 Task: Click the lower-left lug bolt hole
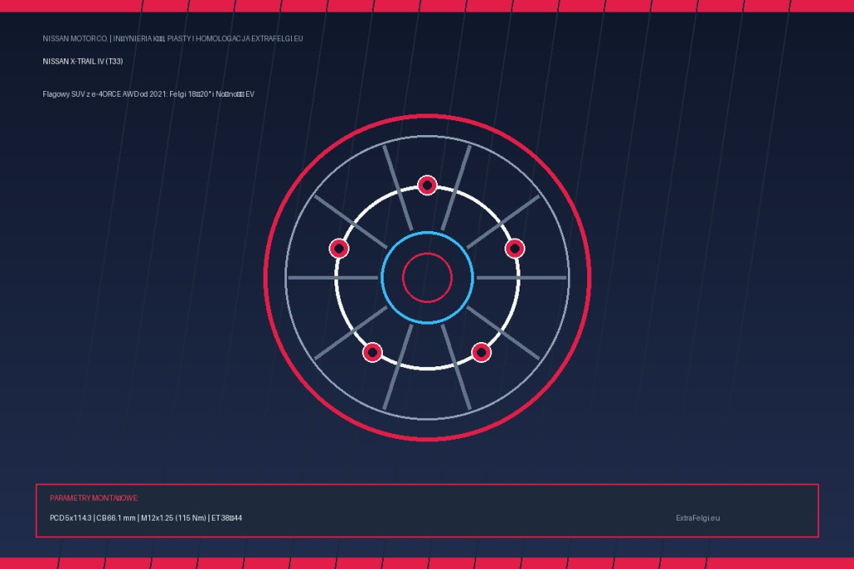click(x=373, y=352)
